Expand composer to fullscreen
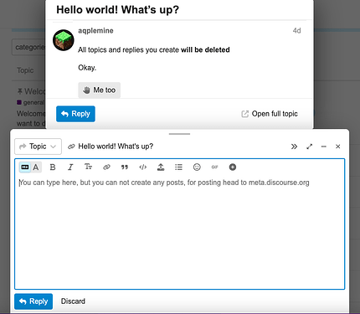The image size is (360, 314). click(x=309, y=147)
